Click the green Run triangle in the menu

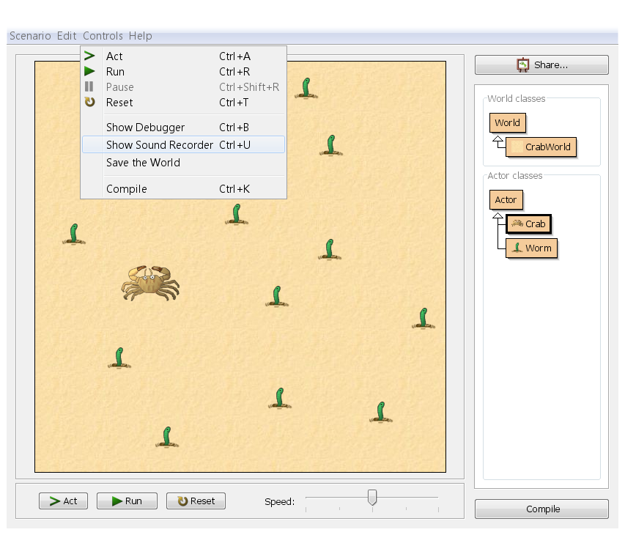89,72
